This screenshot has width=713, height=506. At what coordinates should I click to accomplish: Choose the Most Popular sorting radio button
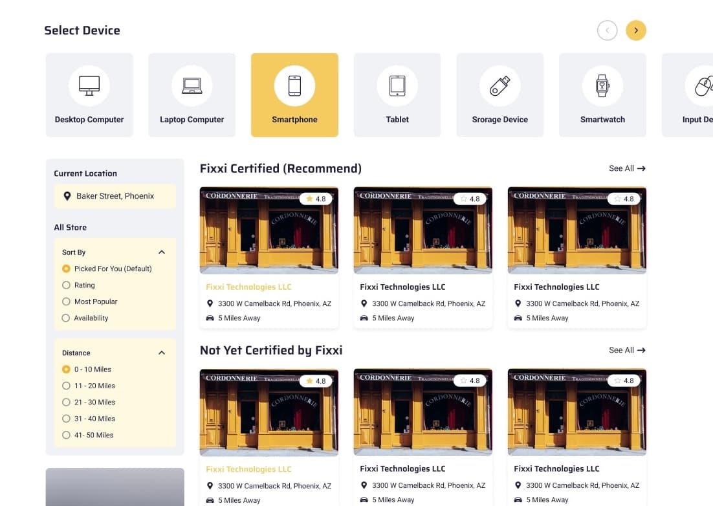coord(66,301)
